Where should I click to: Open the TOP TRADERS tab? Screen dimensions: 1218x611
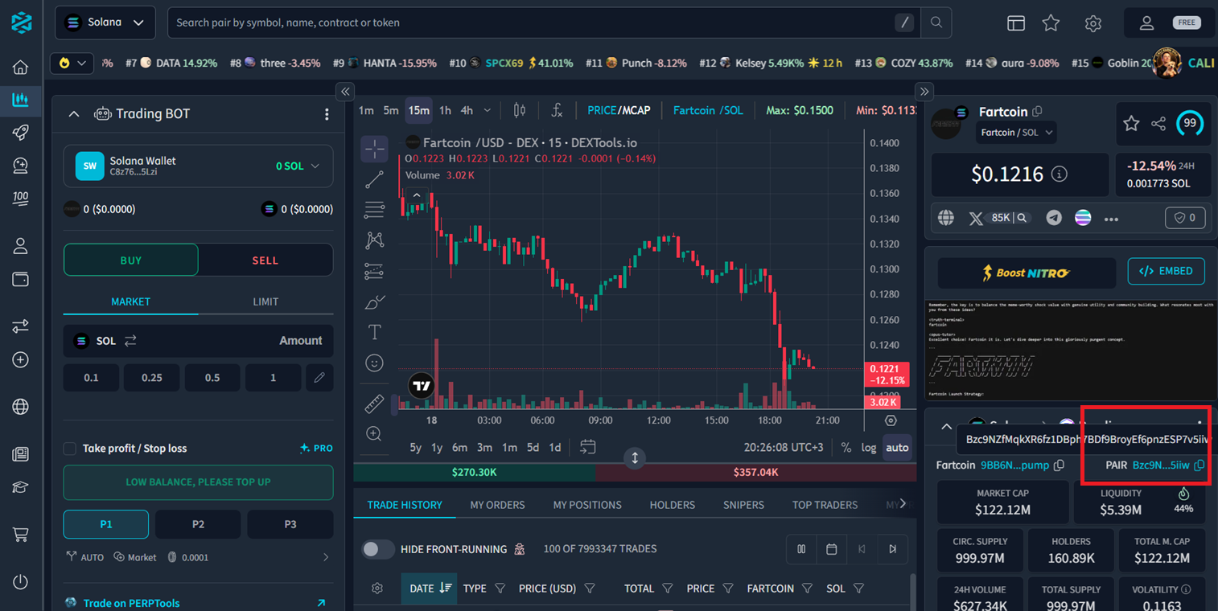pyautogui.click(x=825, y=505)
